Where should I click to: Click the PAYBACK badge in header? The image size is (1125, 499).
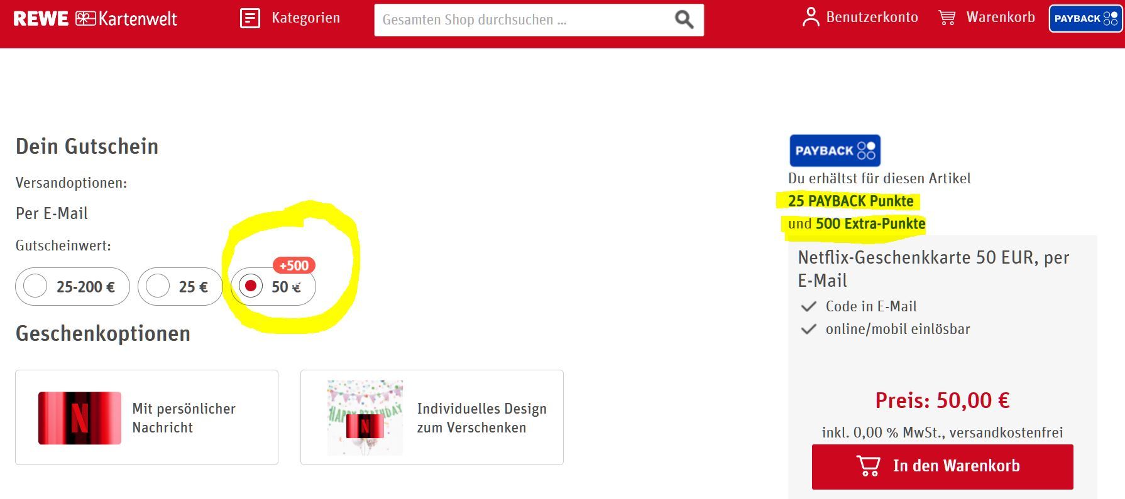1086,19
